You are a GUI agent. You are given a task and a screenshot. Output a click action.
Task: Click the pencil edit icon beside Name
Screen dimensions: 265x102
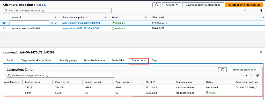pyautogui.click(x=20, y=17)
